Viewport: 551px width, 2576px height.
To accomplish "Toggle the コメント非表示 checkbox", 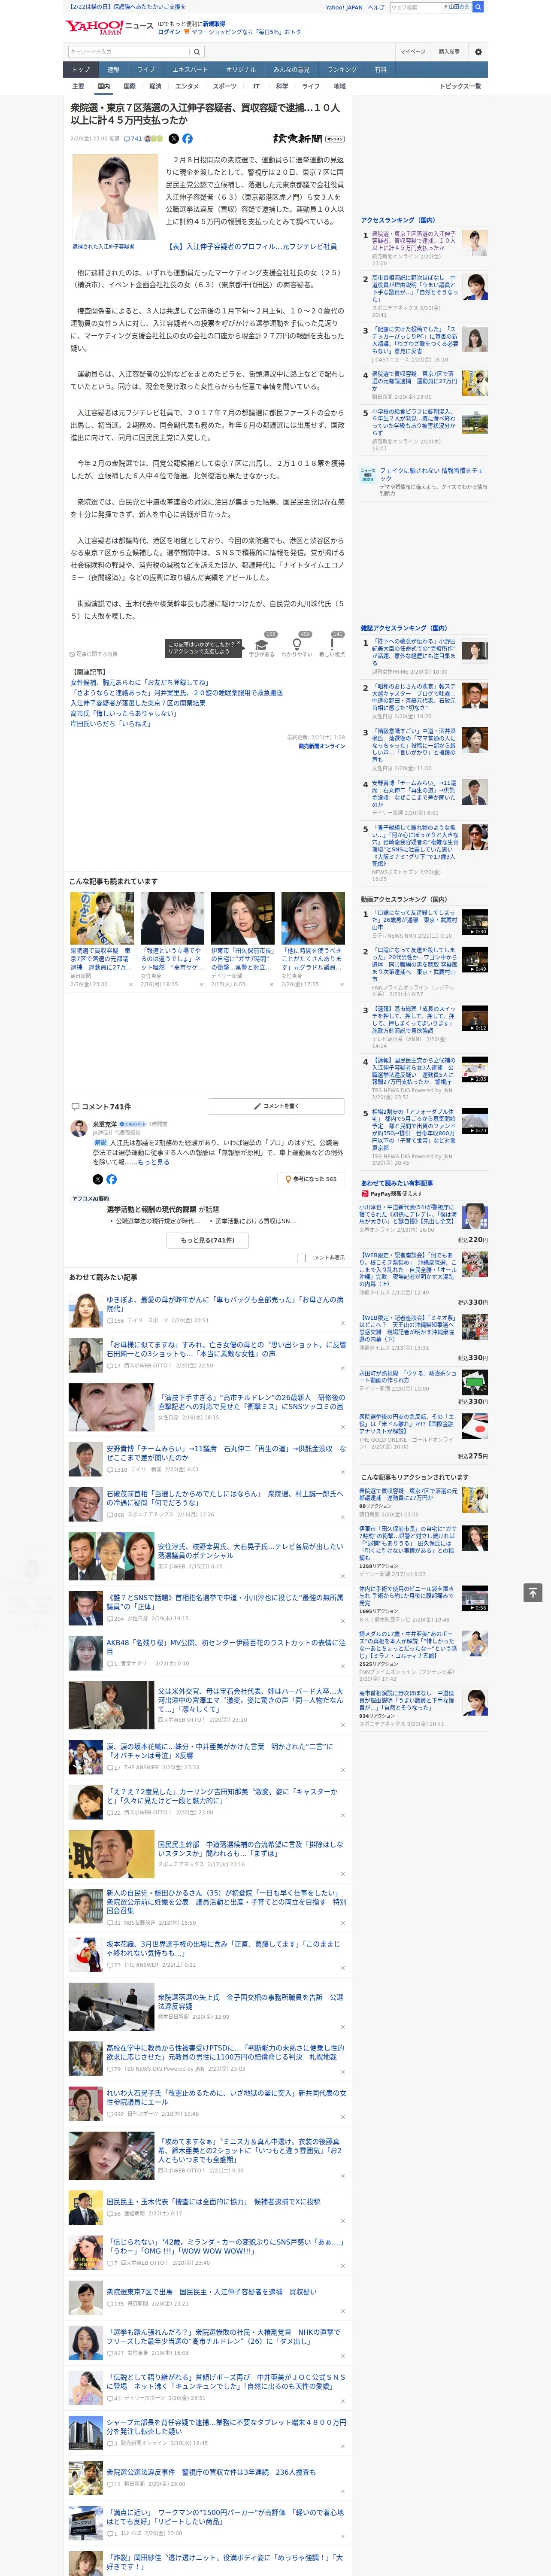I will (301, 1258).
